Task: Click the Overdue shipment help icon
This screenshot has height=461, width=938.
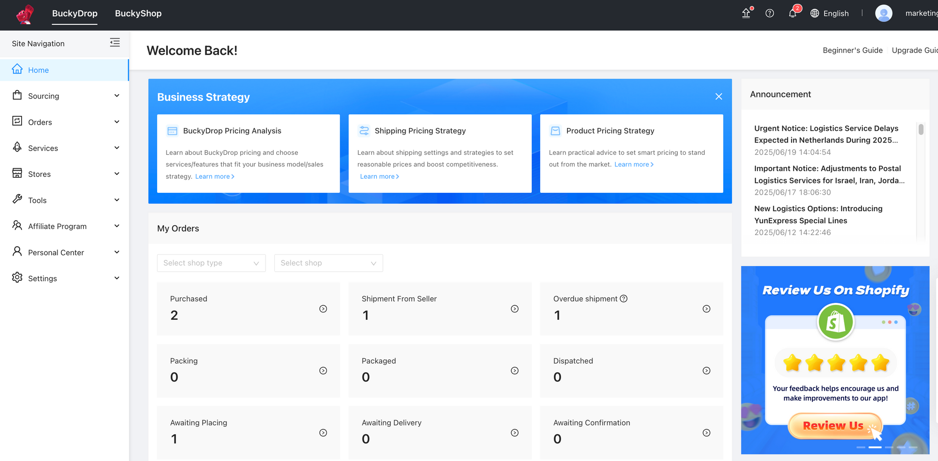Action: coord(624,299)
